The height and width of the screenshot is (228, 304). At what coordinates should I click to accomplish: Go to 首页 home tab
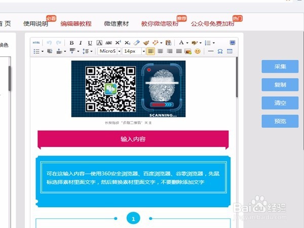coord(5,24)
